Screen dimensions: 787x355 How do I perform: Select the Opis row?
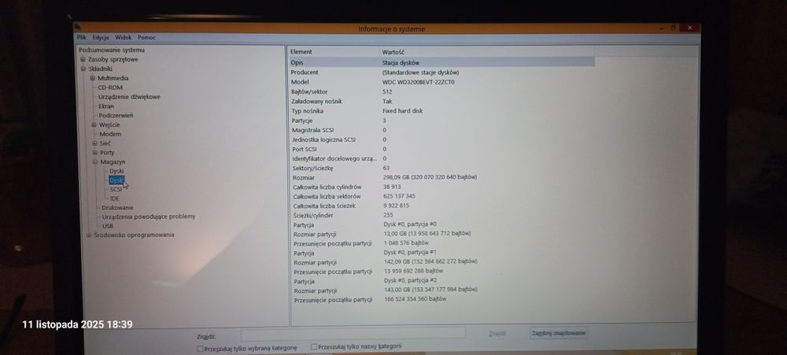point(442,63)
